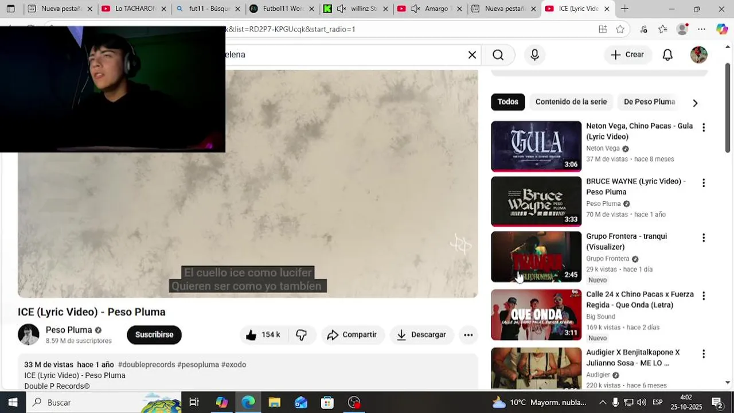The height and width of the screenshot is (413, 734).
Task: Start voice search with the microphone icon
Action: (x=534, y=54)
